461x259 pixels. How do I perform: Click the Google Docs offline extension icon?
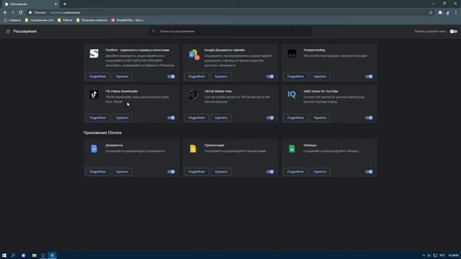tap(194, 55)
